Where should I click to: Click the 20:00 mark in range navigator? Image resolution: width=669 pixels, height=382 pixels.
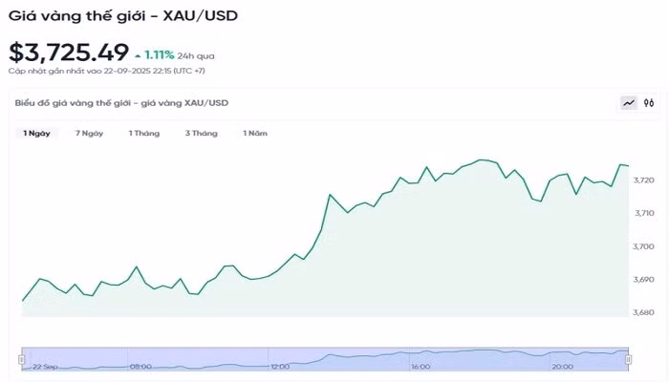pos(562,367)
